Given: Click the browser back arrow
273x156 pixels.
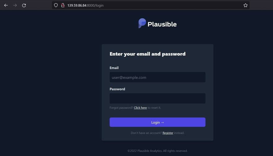Looking at the screenshot, I should (6, 5).
